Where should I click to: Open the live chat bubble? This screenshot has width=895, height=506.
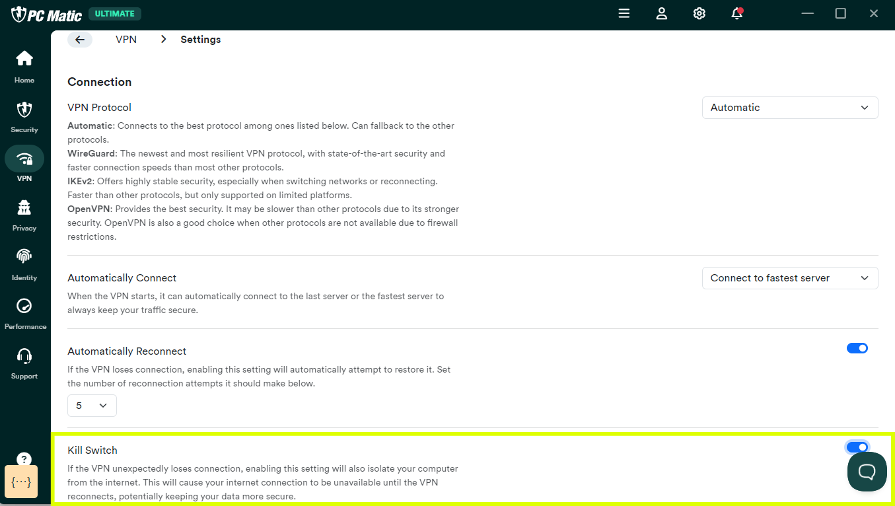coord(867,472)
